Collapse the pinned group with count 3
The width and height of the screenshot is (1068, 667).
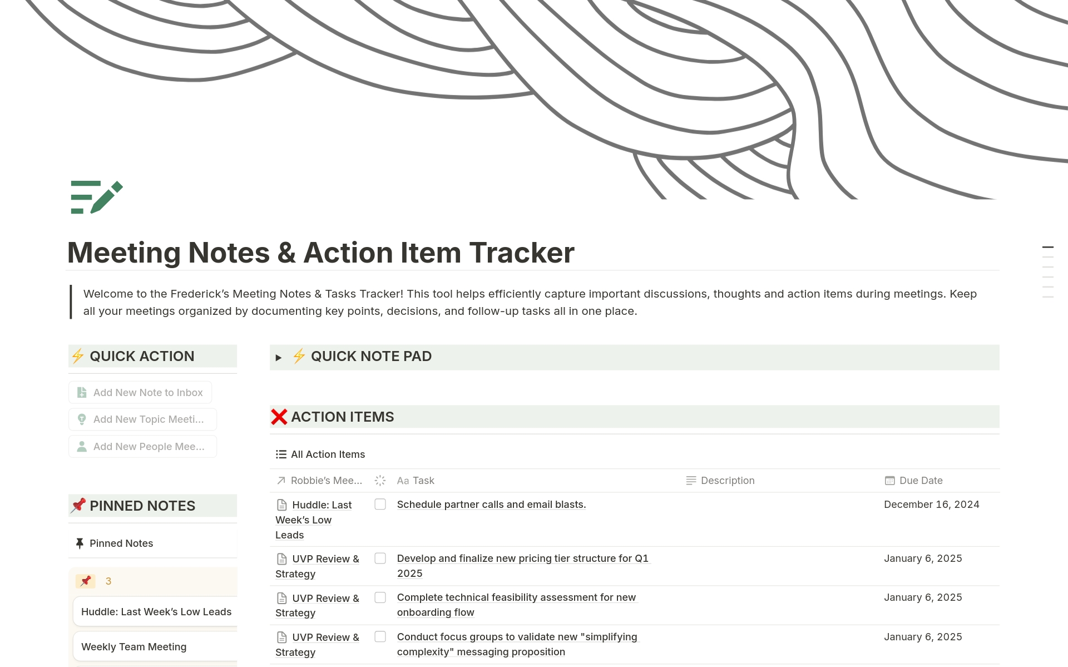coord(86,581)
